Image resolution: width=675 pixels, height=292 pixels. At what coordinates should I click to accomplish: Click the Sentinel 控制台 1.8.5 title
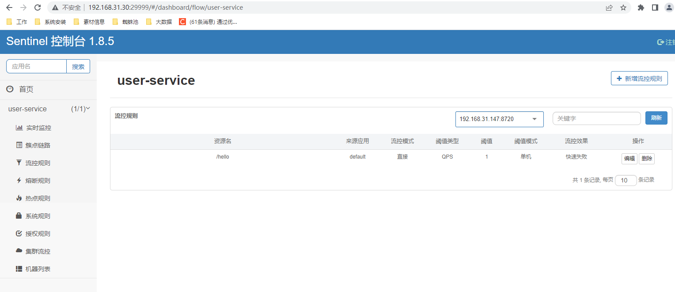(60, 42)
